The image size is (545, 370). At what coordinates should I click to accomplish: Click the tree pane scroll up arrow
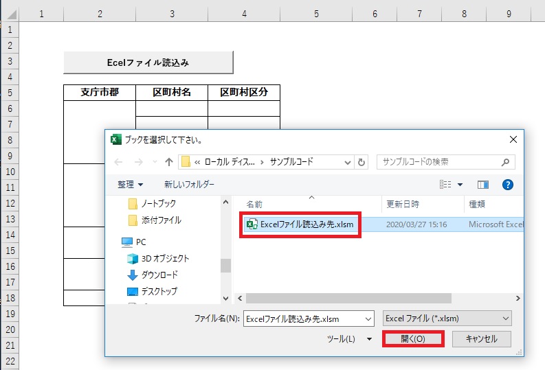click(225, 202)
